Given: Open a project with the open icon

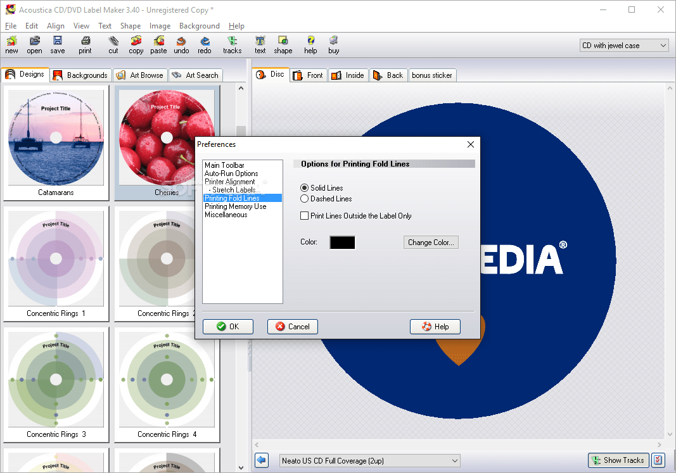Looking at the screenshot, I should 34,44.
